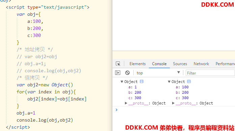Viewport: 235px width, 131px height.
Task: Click info badge beside first Object
Action: click(141, 82)
